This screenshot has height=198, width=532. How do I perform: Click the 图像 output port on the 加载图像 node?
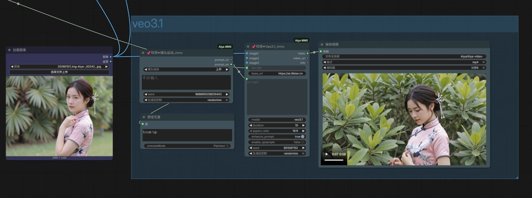(111, 57)
